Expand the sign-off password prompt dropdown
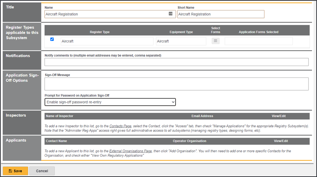 [x=110, y=102]
